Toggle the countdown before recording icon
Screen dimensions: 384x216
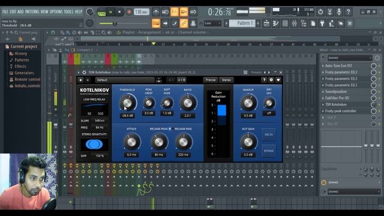[x=175, y=12]
